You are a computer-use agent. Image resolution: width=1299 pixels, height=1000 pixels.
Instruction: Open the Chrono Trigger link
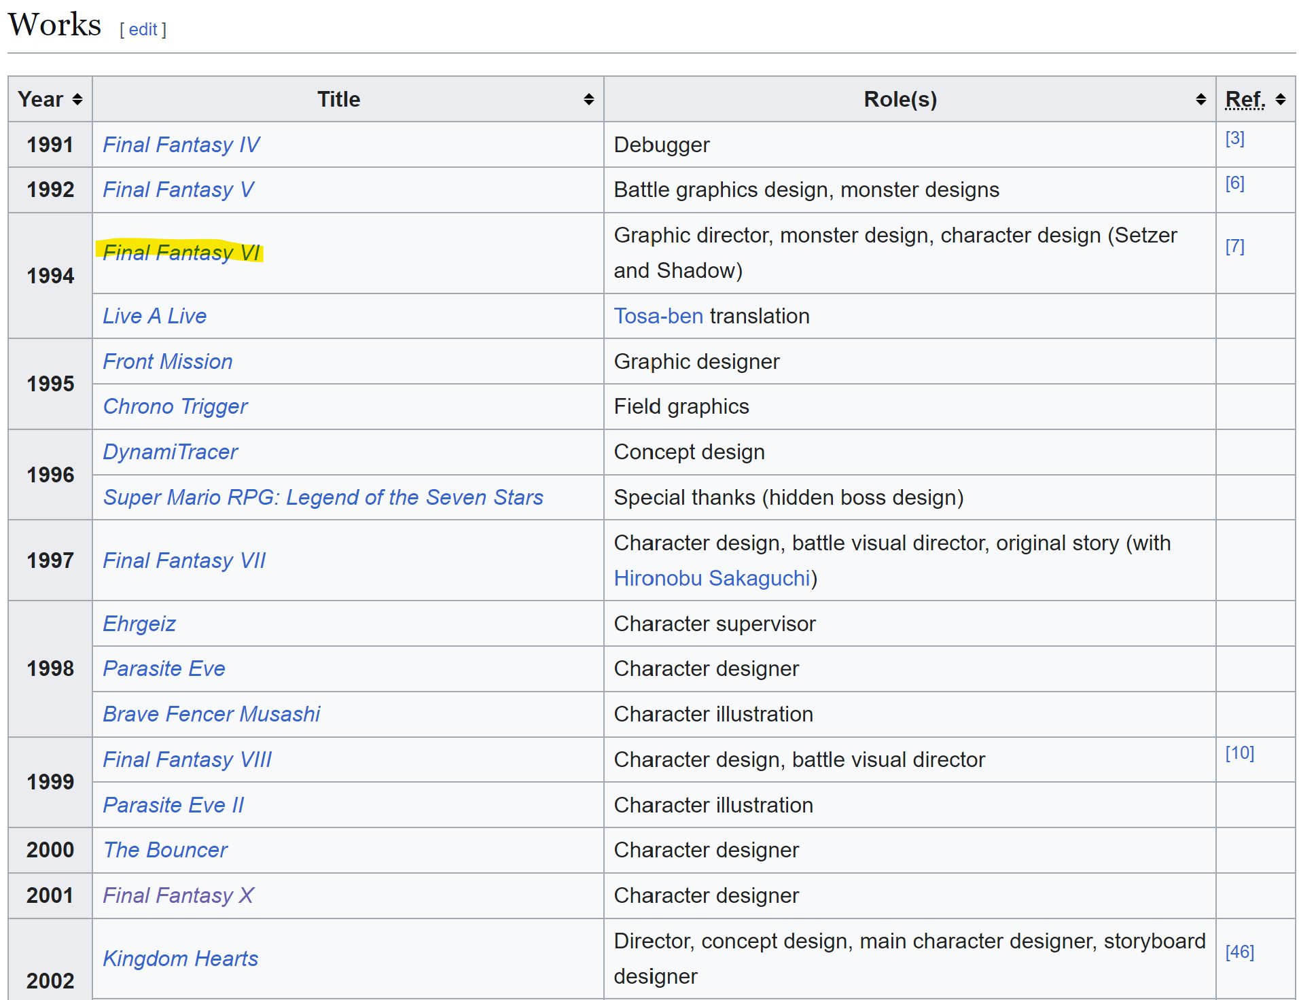click(x=175, y=406)
